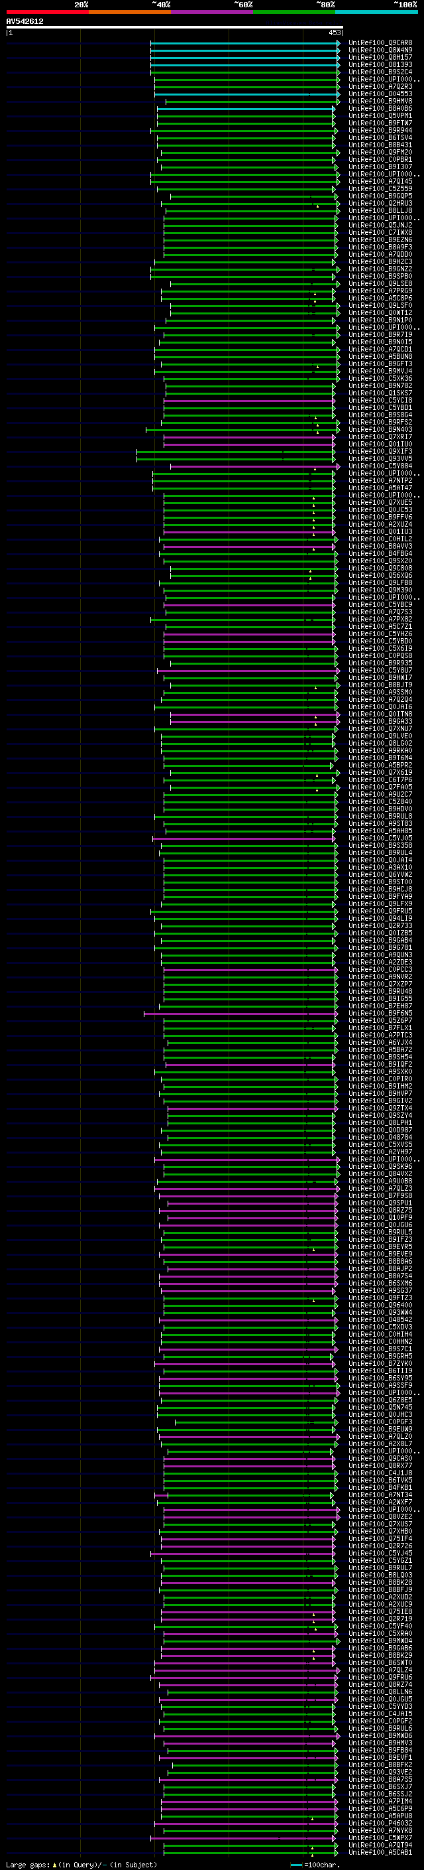Open the UniRef100_Q9CAR8 hit

380,43
